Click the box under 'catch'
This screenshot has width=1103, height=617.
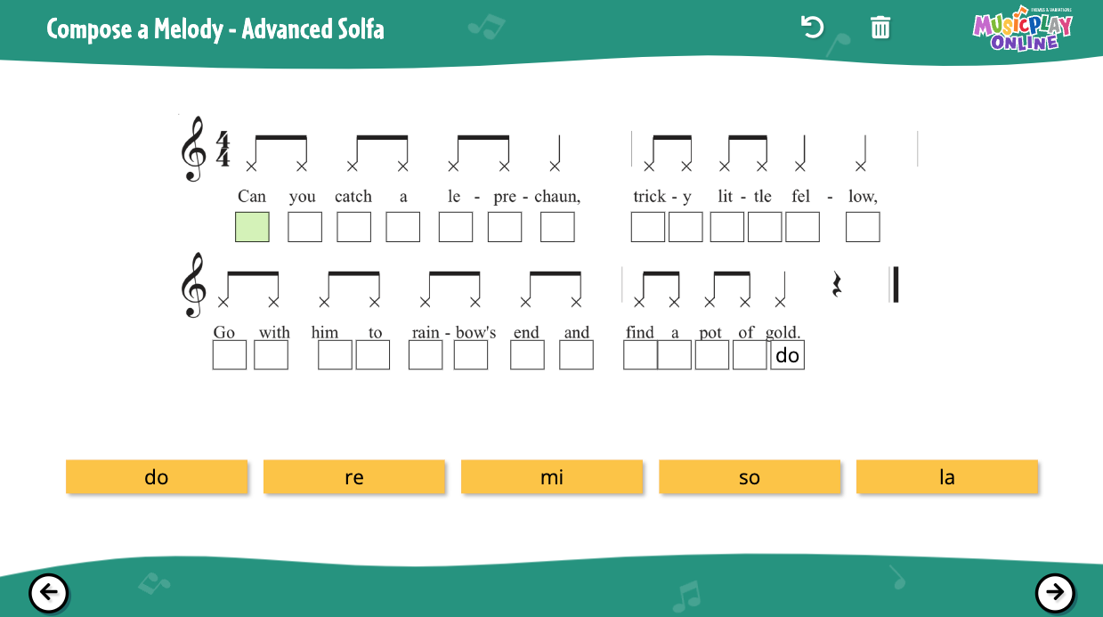pos(353,227)
